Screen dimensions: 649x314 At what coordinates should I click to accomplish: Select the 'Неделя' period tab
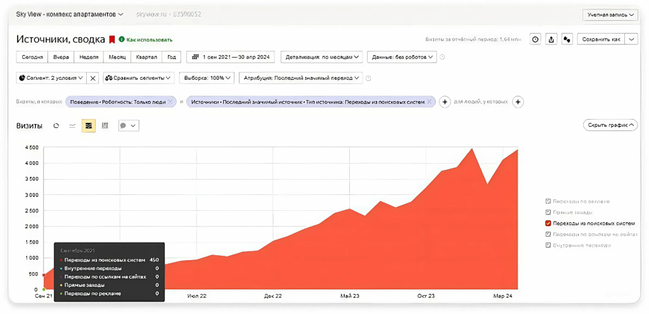tap(89, 57)
